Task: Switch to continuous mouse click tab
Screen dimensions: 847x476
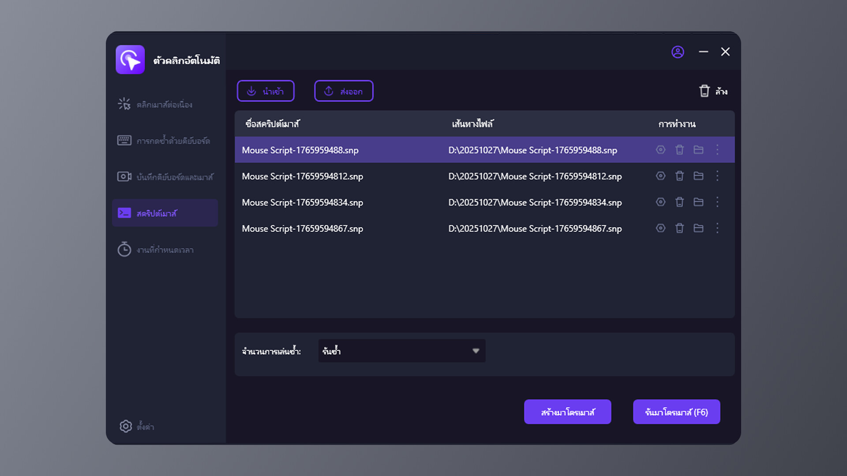Action: [x=164, y=104]
